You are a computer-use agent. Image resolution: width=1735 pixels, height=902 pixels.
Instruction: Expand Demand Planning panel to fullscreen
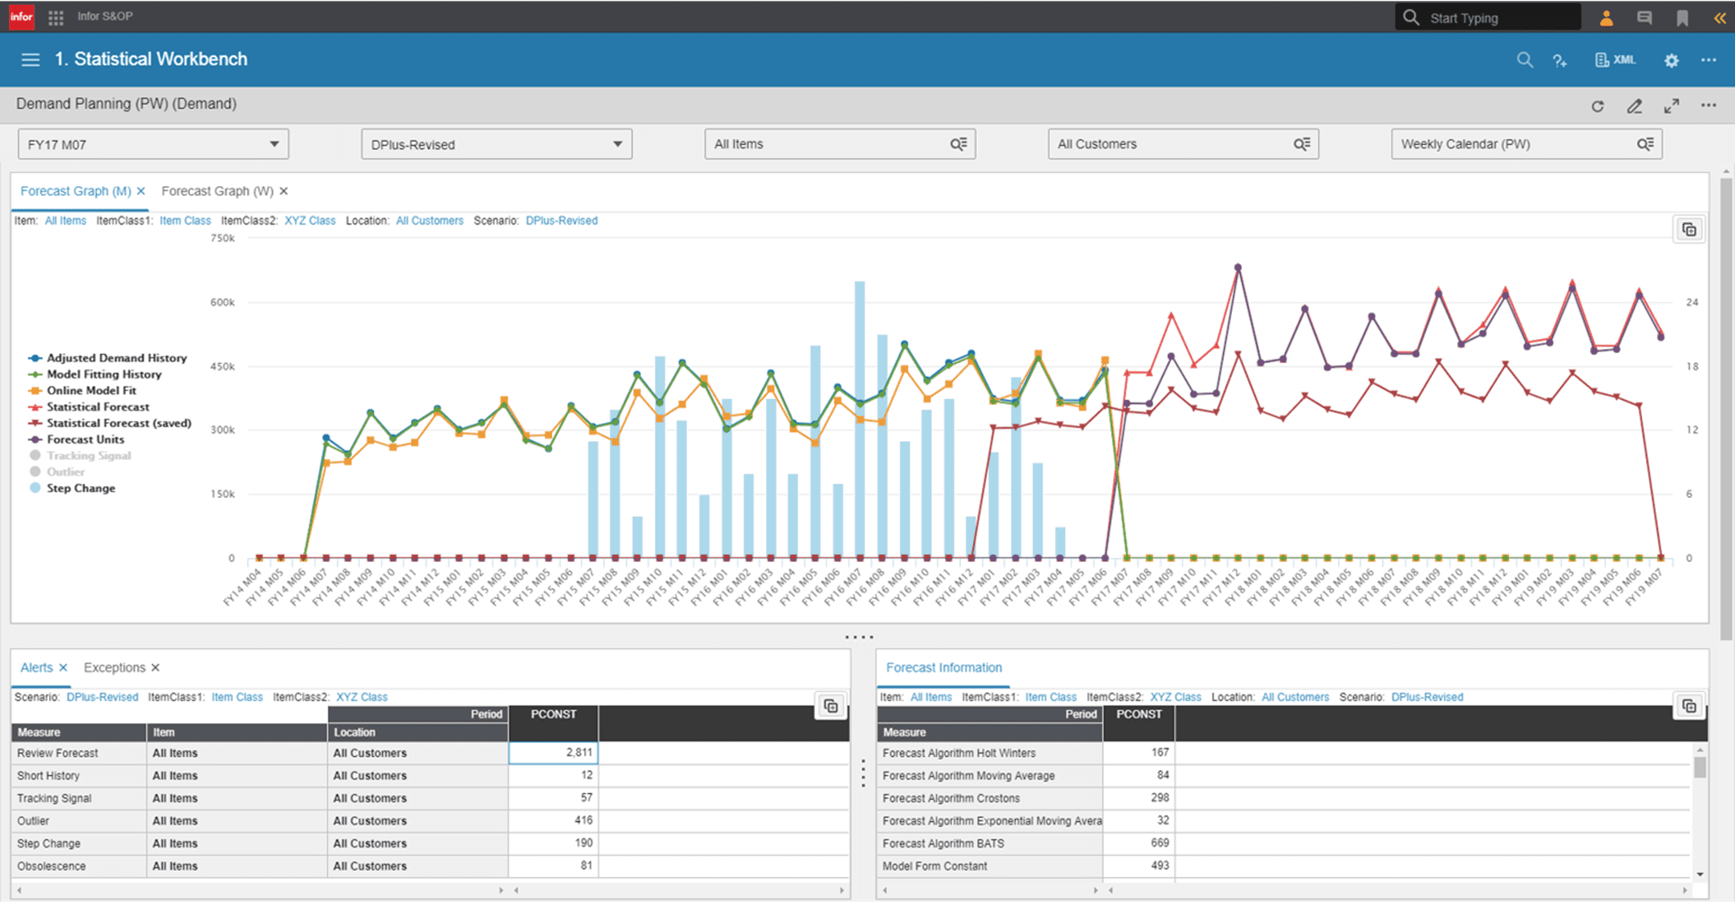click(x=1671, y=106)
